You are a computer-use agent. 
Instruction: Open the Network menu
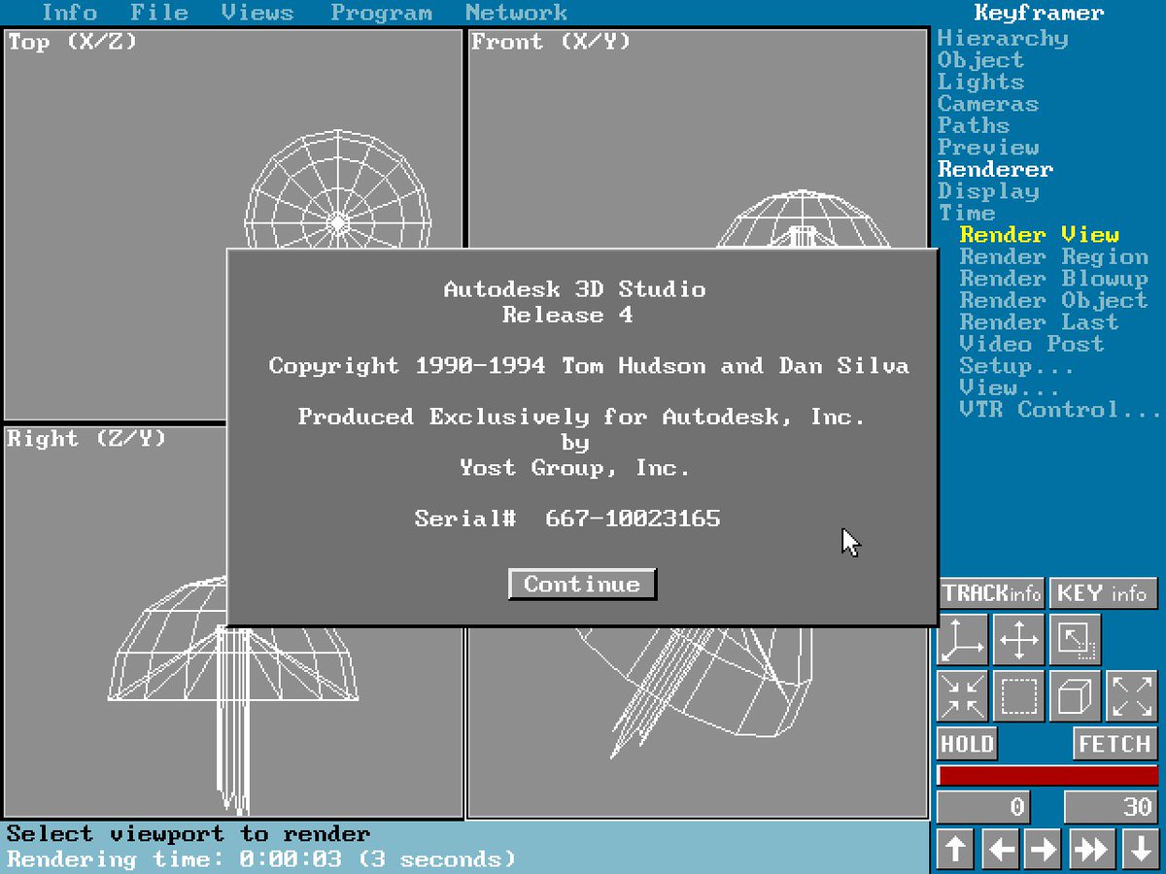pos(516,13)
